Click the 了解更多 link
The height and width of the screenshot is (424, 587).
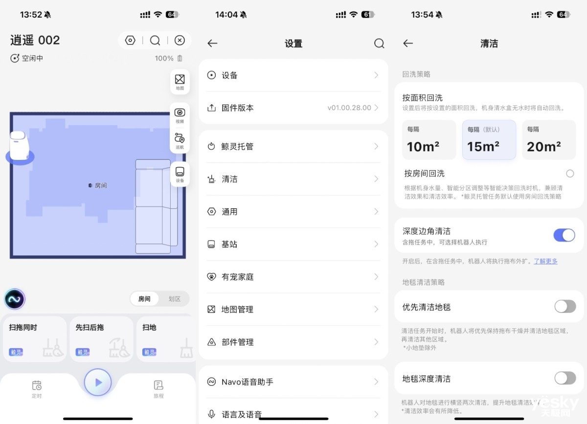545,261
